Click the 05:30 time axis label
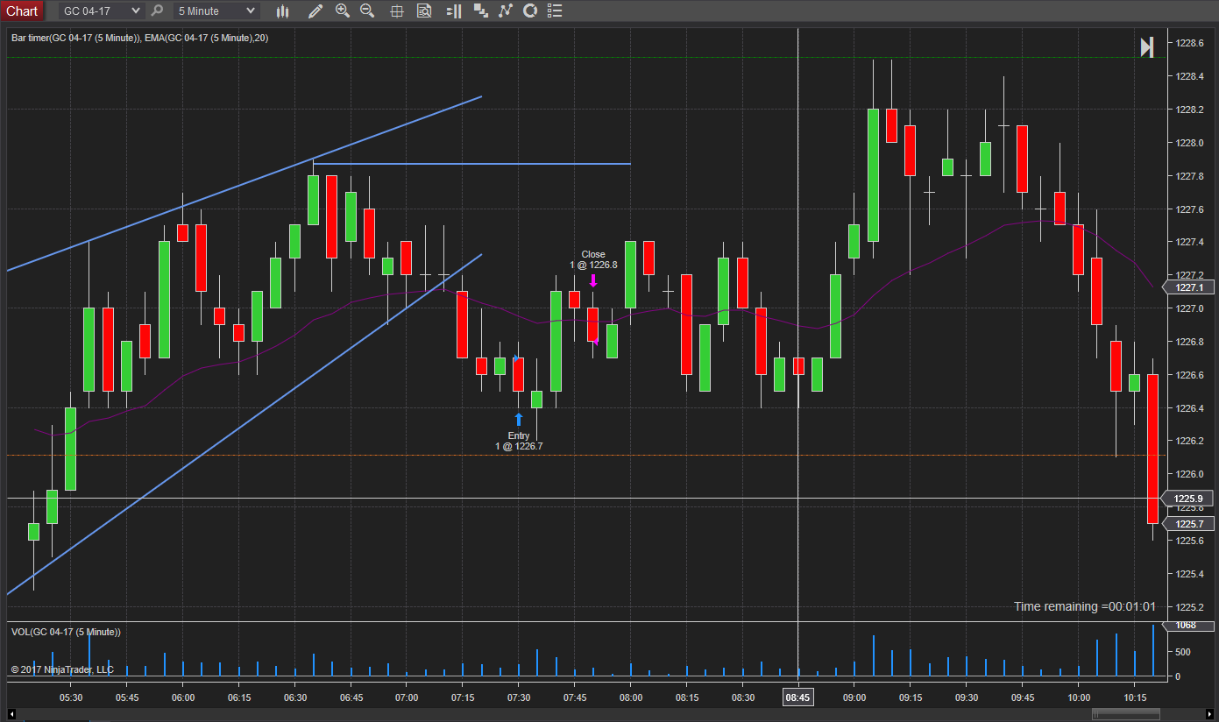This screenshot has height=722, width=1219. 71,697
